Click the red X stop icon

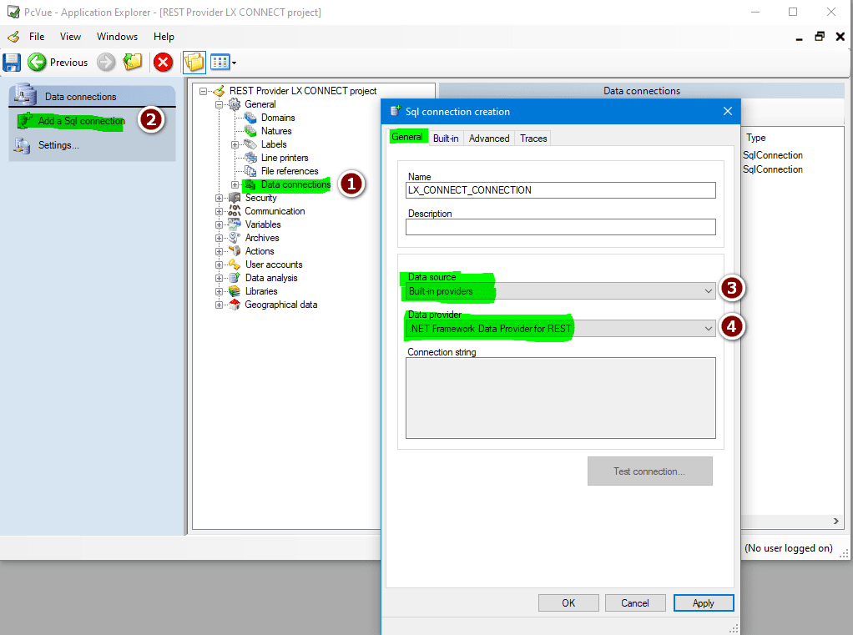[163, 62]
